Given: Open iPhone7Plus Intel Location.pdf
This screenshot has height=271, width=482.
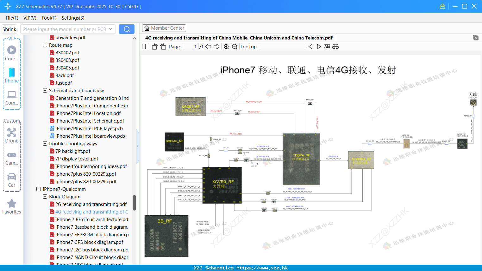Looking at the screenshot, I should click(88, 113).
